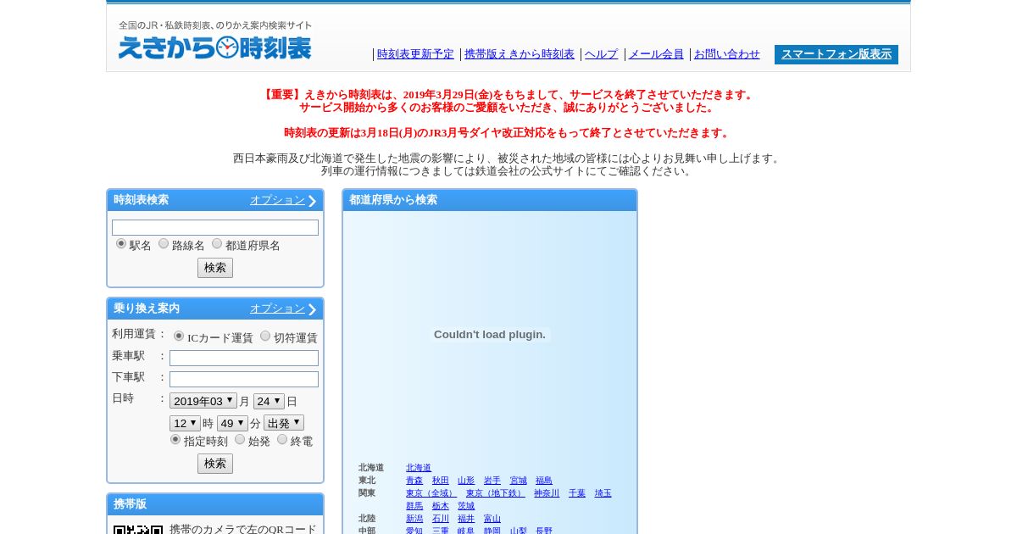Switch to スマートフォン版表示
Image resolution: width=1017 pixels, height=534 pixels.
(836, 54)
